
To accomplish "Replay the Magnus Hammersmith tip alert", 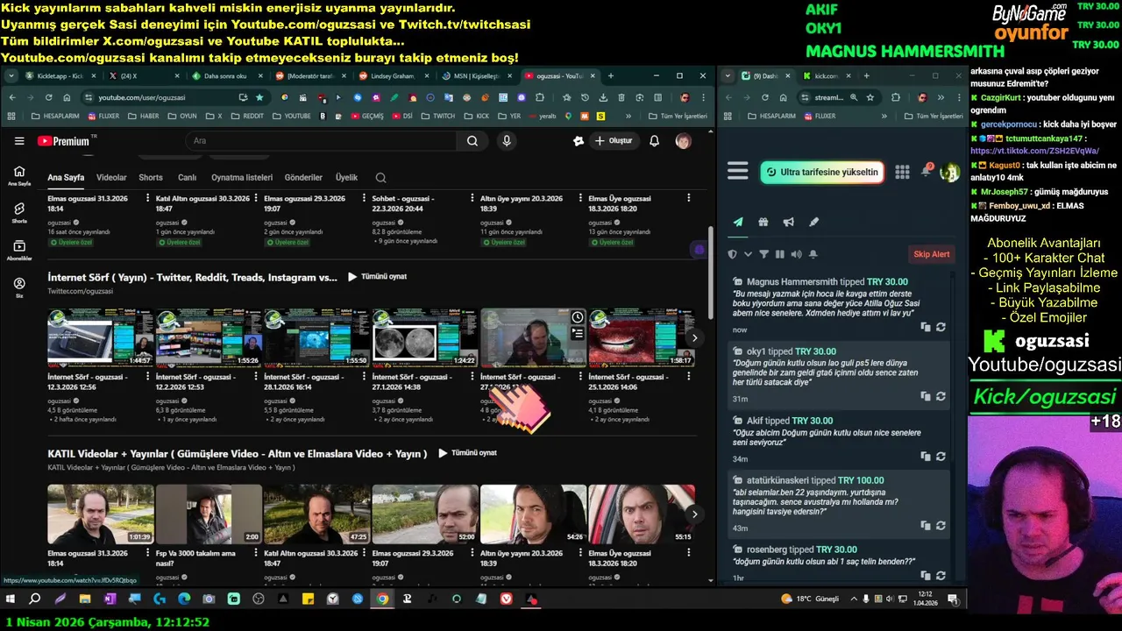I will tap(941, 327).
